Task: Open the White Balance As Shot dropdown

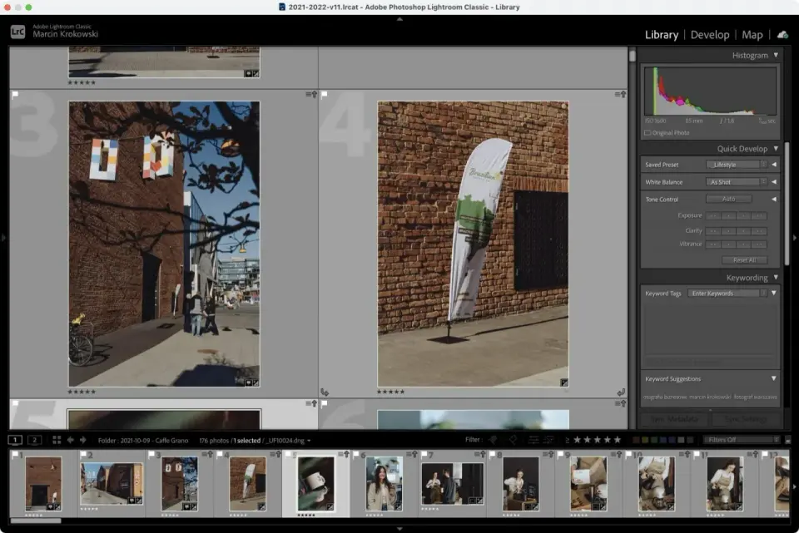Action: (x=737, y=182)
